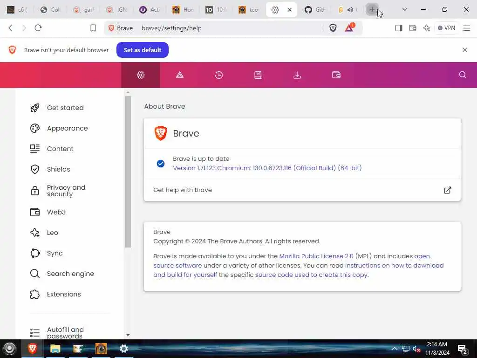This screenshot has width=477, height=358.
Task: Switch to the '10' favicon tab
Action: click(x=216, y=10)
